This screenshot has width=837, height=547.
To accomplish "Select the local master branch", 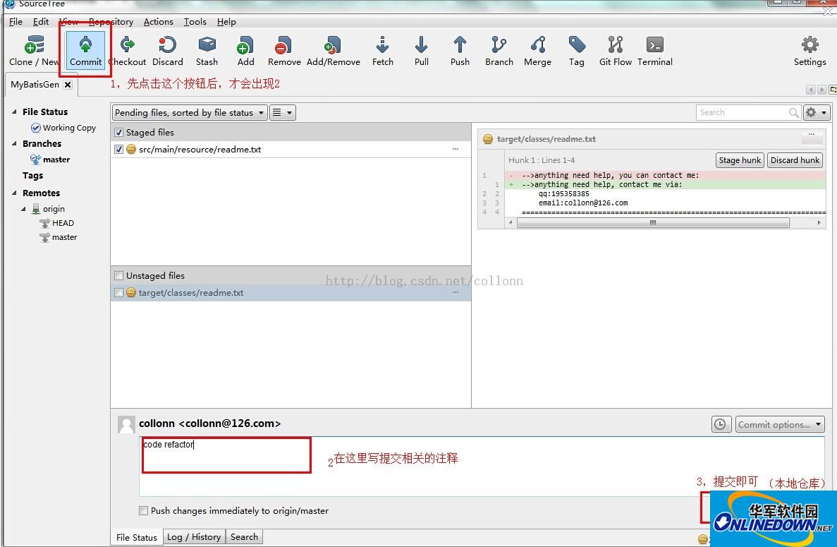I will tap(50, 160).
